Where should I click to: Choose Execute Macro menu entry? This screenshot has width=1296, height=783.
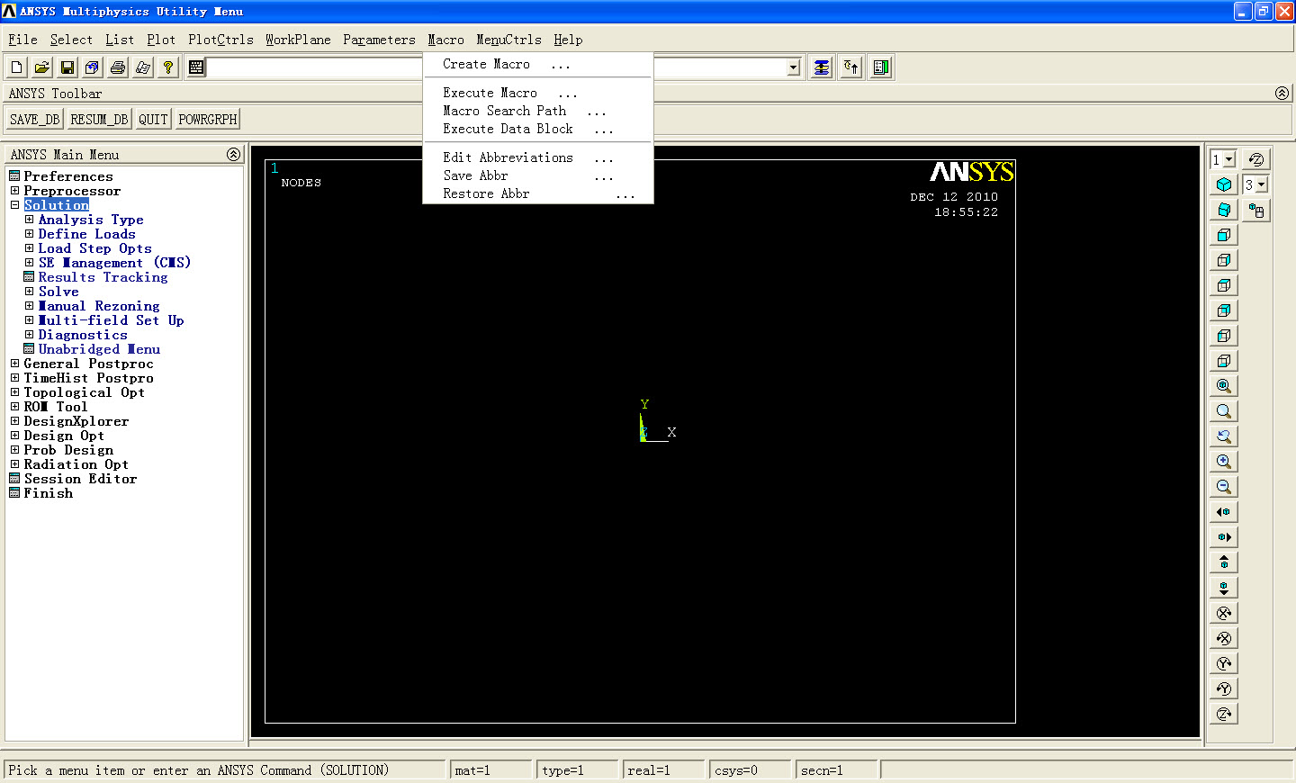(x=538, y=93)
